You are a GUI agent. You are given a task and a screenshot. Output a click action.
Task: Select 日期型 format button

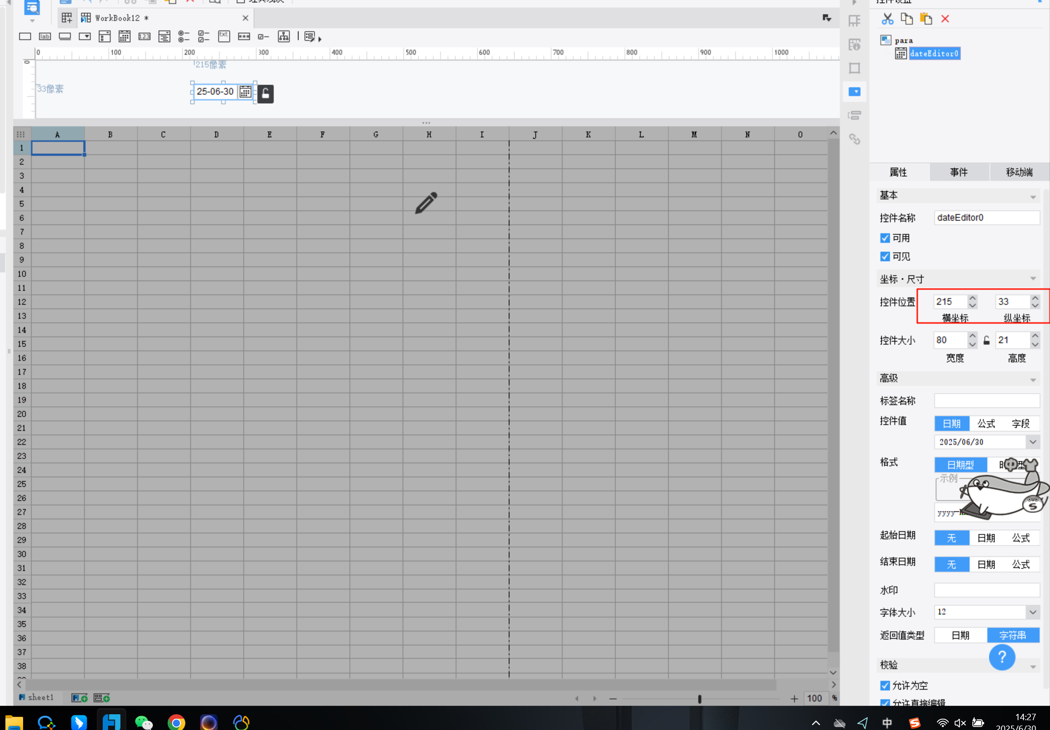(961, 465)
